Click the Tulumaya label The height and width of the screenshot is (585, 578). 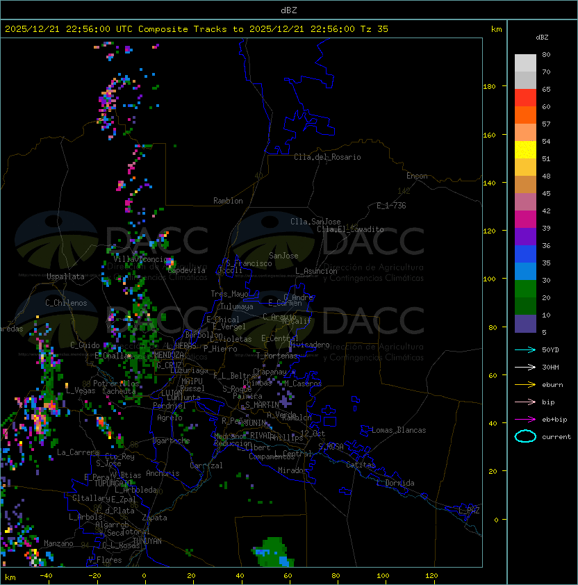click(x=237, y=306)
